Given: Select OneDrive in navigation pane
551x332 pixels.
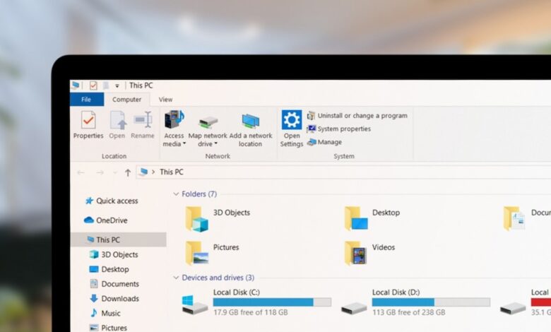Looking at the screenshot, I should tap(106, 220).
